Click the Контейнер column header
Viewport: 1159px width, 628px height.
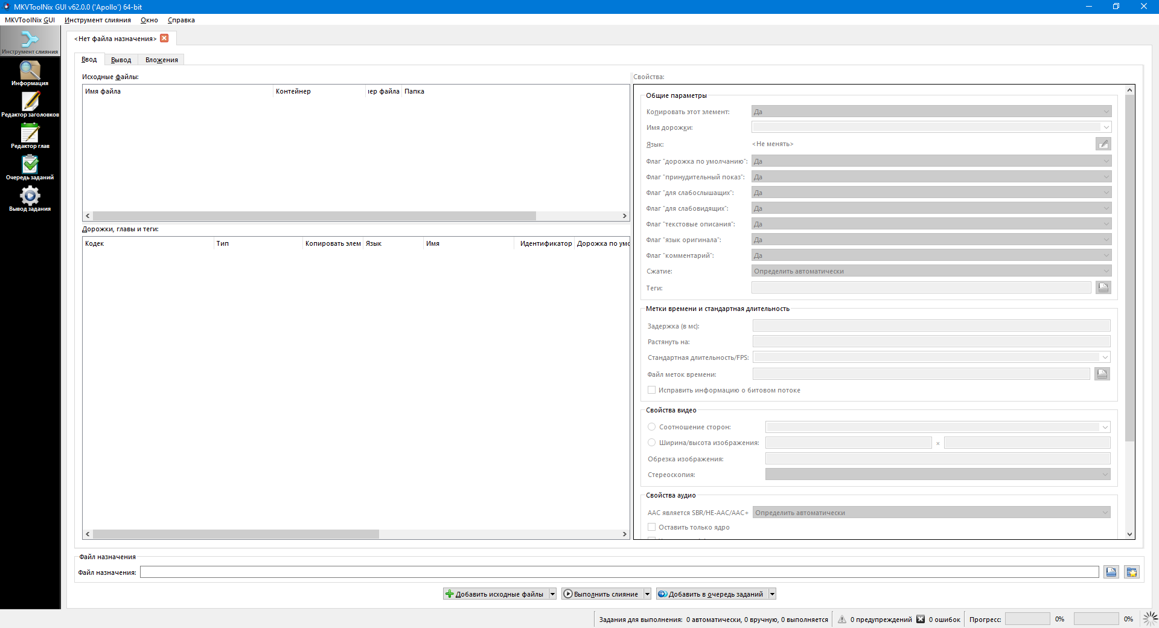319,91
